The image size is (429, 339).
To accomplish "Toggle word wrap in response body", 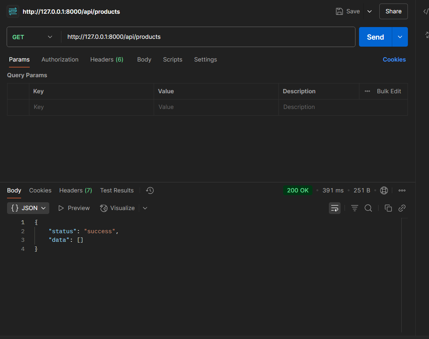I will [x=334, y=208].
